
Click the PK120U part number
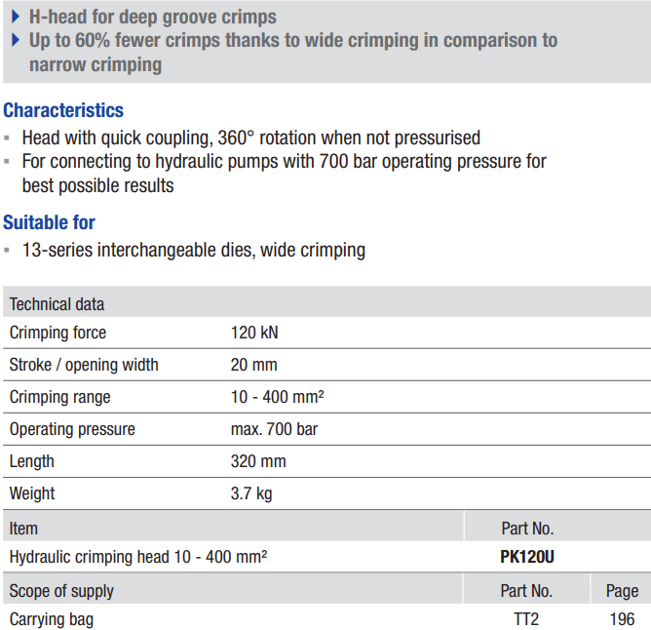[x=527, y=558]
